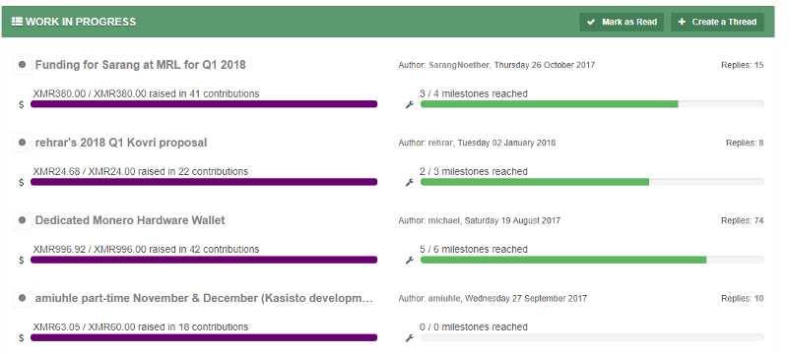Click the empty 0 / 0 milestones progress bar
788x355 pixels.
click(592, 337)
